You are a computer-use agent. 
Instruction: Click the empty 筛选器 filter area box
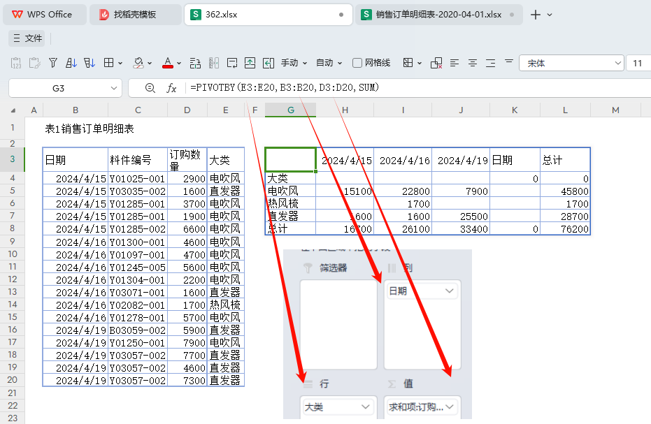338,324
